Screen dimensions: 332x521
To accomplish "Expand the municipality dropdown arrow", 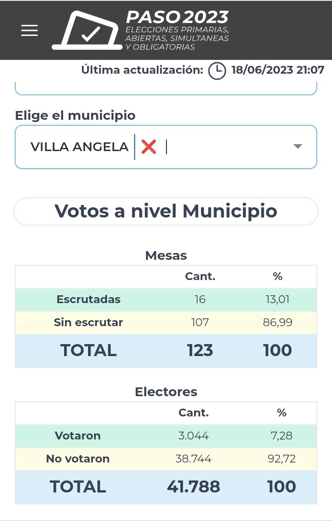I will point(298,146).
